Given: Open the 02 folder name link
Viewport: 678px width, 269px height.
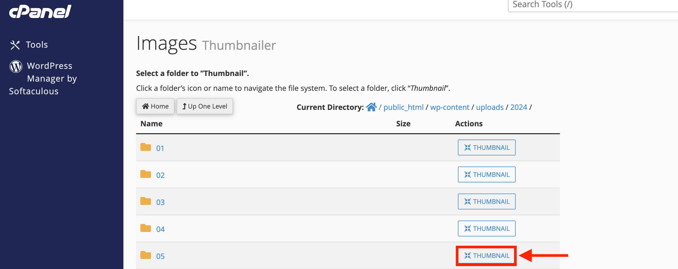Looking at the screenshot, I should tap(160, 175).
